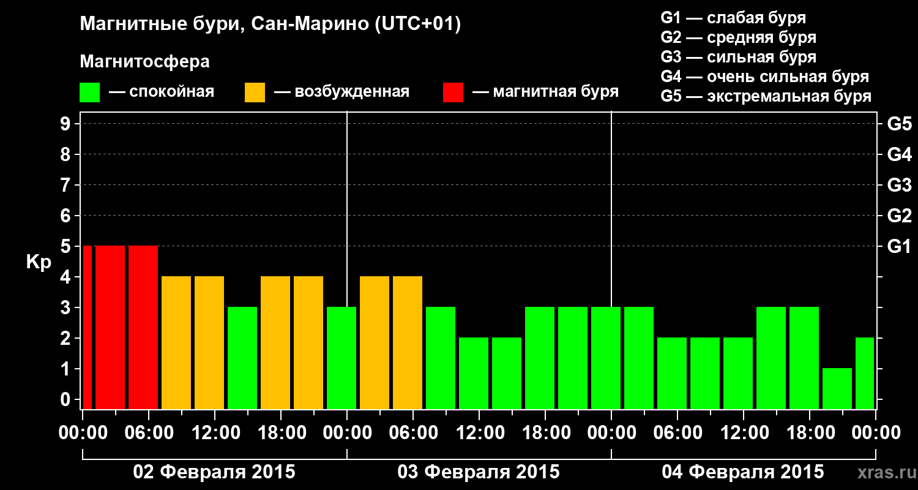Click green bar crossing midnight into 03 Февраля
The width and height of the screenshot is (918, 490).
(x=341, y=358)
